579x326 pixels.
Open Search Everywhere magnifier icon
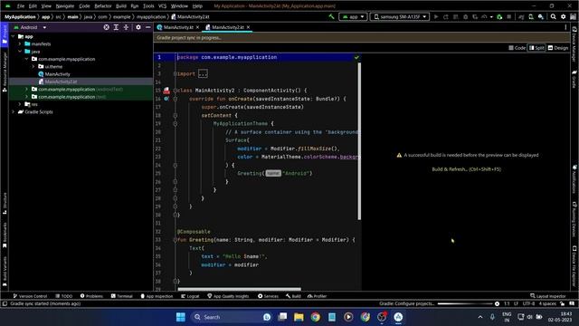pos(553,16)
